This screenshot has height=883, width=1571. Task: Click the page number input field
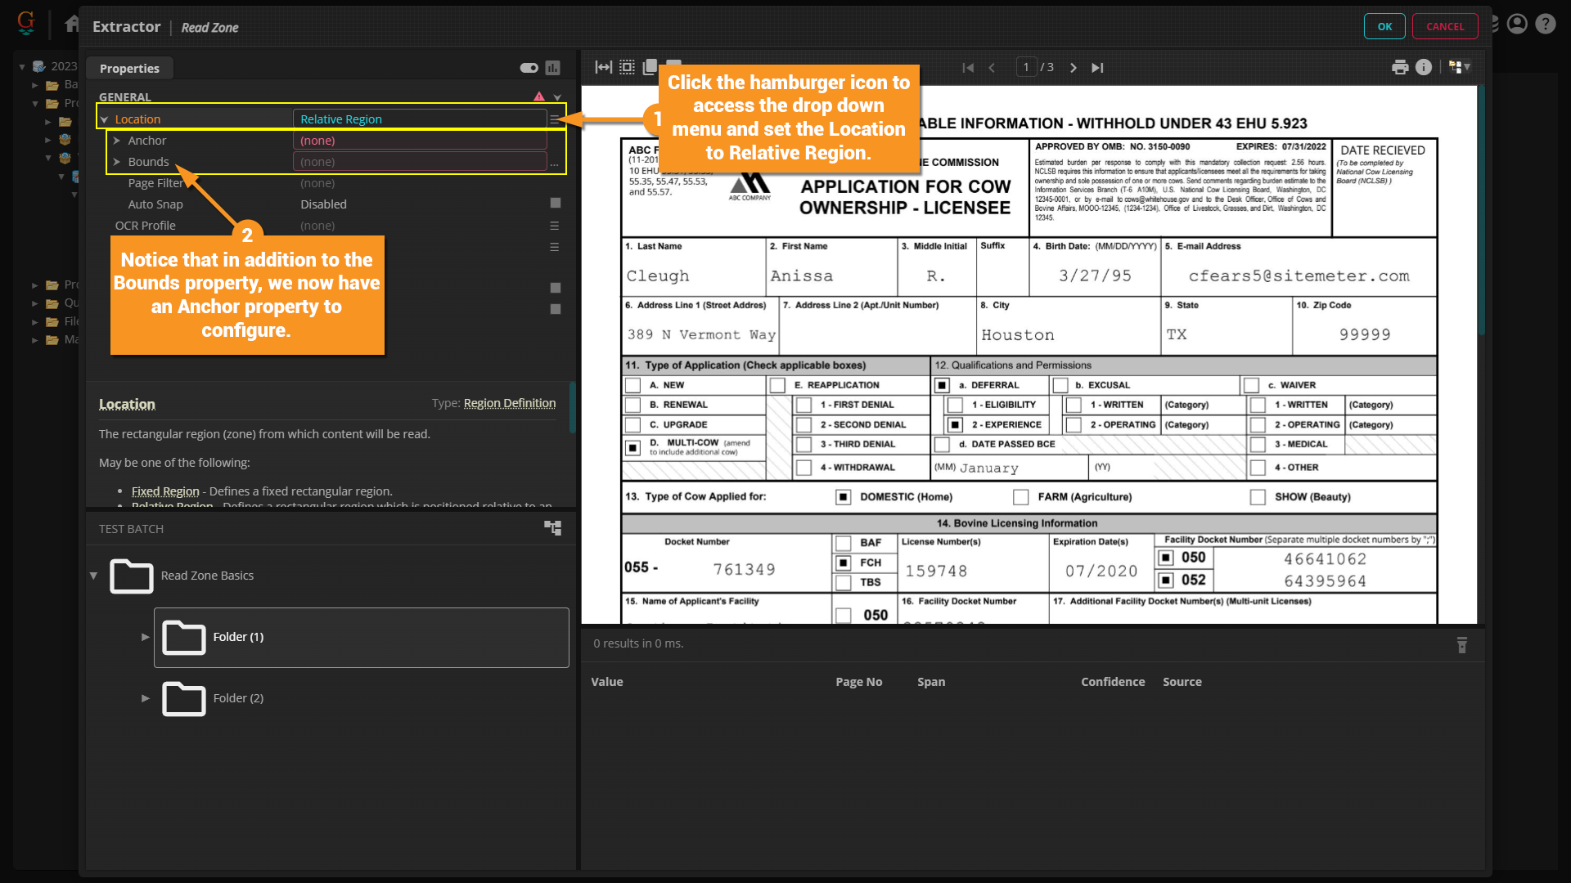tap(1026, 67)
